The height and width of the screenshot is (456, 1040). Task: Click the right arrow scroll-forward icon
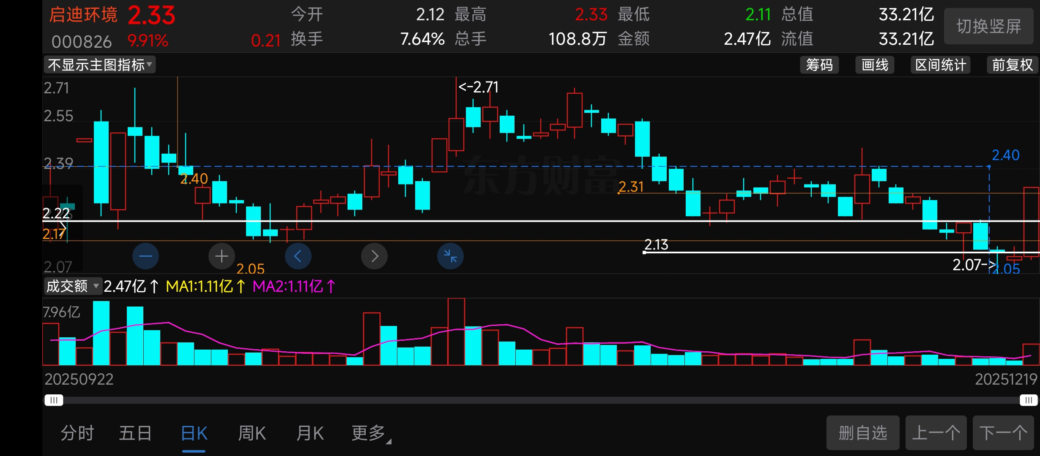click(x=374, y=256)
